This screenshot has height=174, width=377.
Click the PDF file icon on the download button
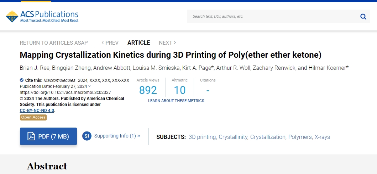31,136
